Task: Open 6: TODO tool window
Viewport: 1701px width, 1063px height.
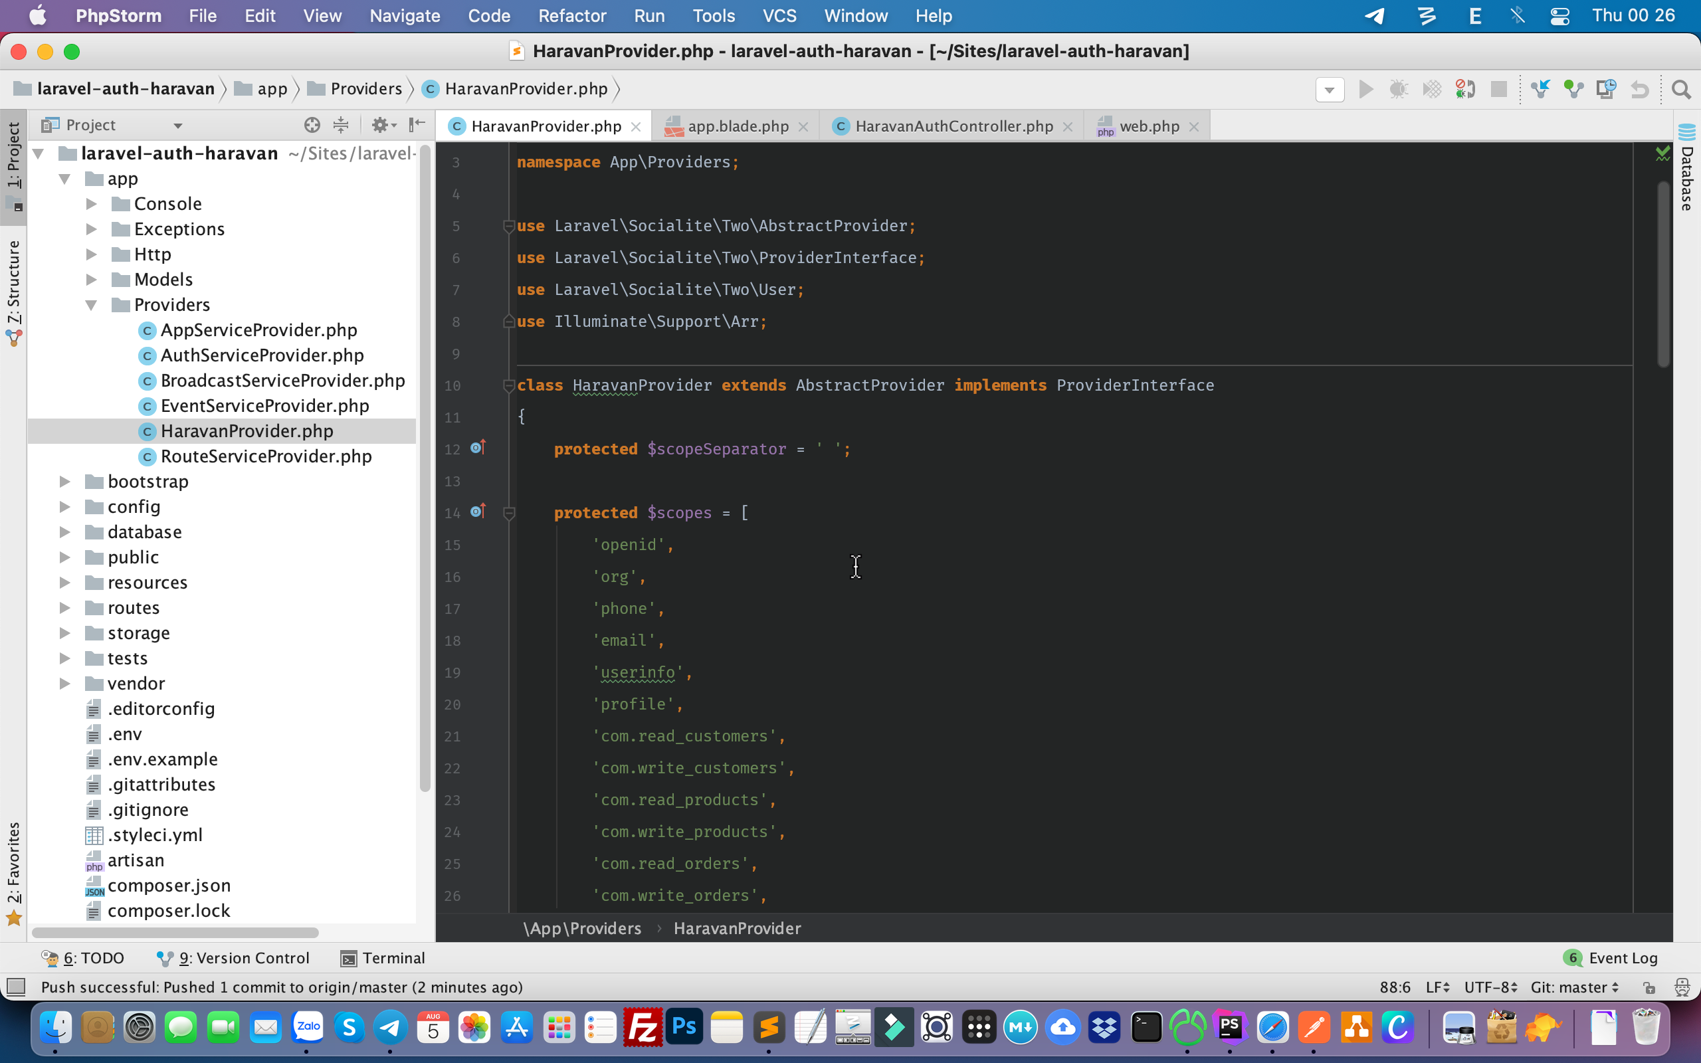Action: click(82, 957)
